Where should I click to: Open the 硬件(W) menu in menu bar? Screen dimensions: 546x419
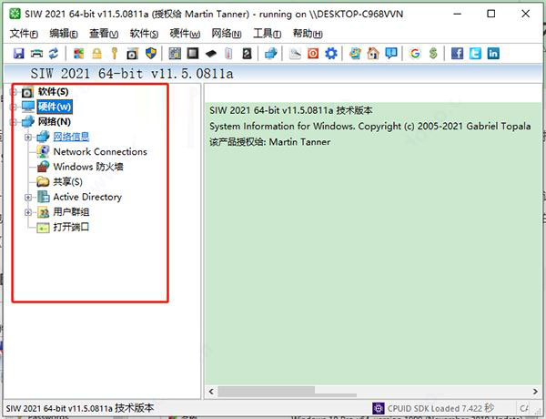coord(185,34)
